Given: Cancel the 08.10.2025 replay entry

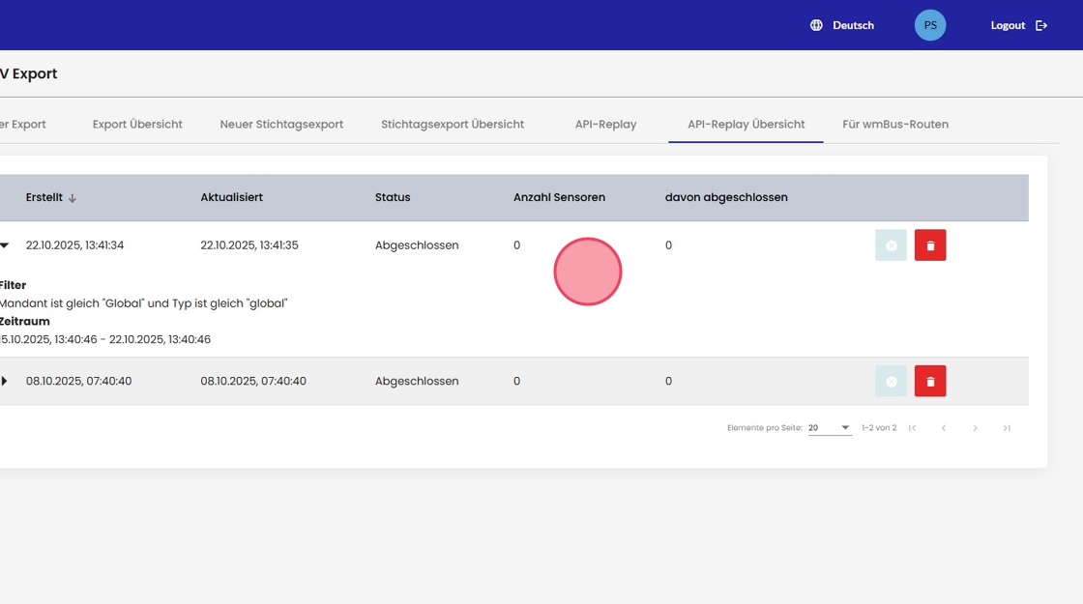Looking at the screenshot, I should click(x=891, y=382).
